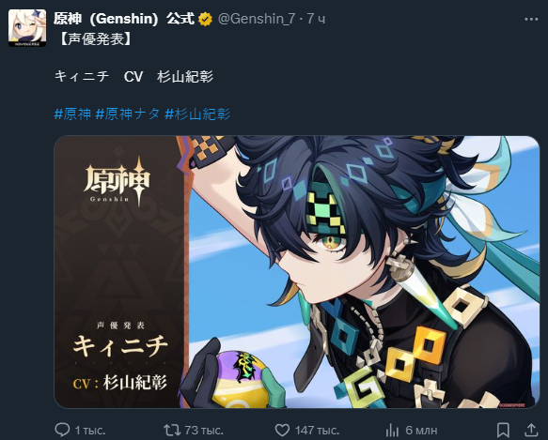Follow the #原神ナタ hashtag
Image resolution: width=548 pixels, height=440 pixels.
128,114
